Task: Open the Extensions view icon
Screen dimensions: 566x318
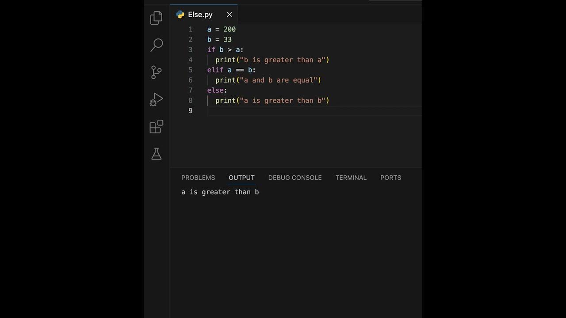Action: [x=157, y=127]
